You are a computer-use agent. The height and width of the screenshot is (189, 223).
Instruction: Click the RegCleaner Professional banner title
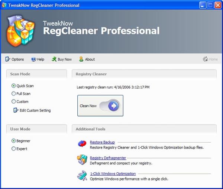pos(101,31)
